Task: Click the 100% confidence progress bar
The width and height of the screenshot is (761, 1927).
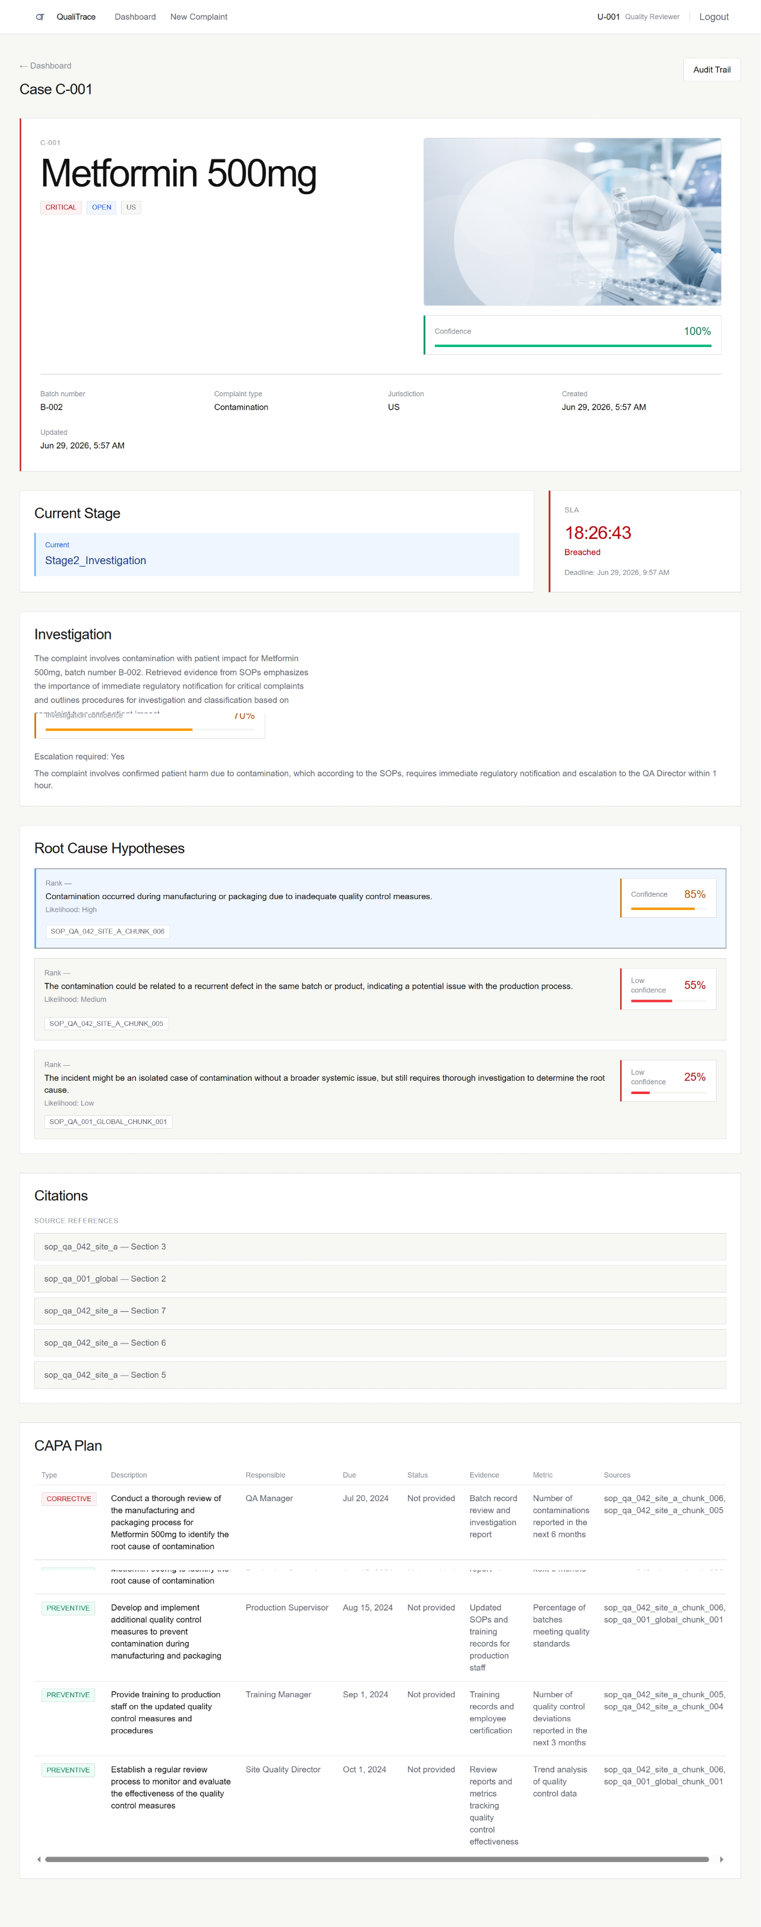Action: click(x=573, y=346)
